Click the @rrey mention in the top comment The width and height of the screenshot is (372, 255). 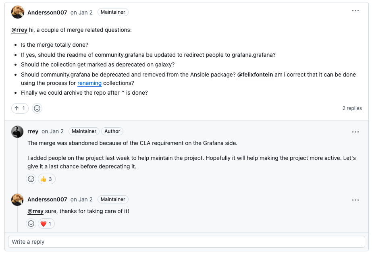coord(19,30)
